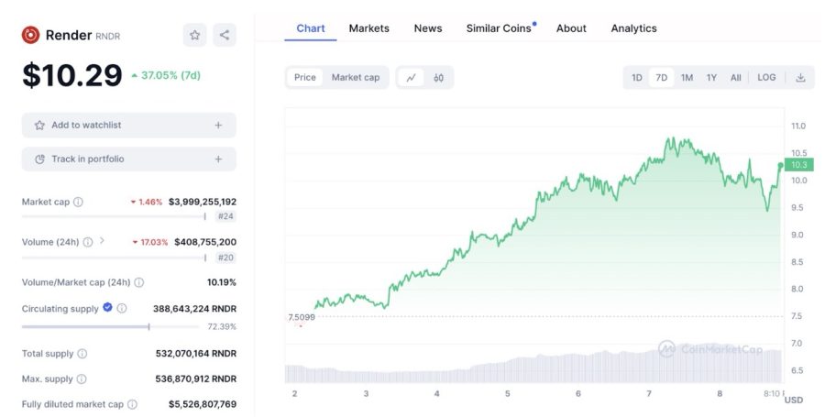Image resolution: width=825 pixels, height=417 pixels.
Task: Toggle LOG scale on chart
Action: [x=766, y=77]
